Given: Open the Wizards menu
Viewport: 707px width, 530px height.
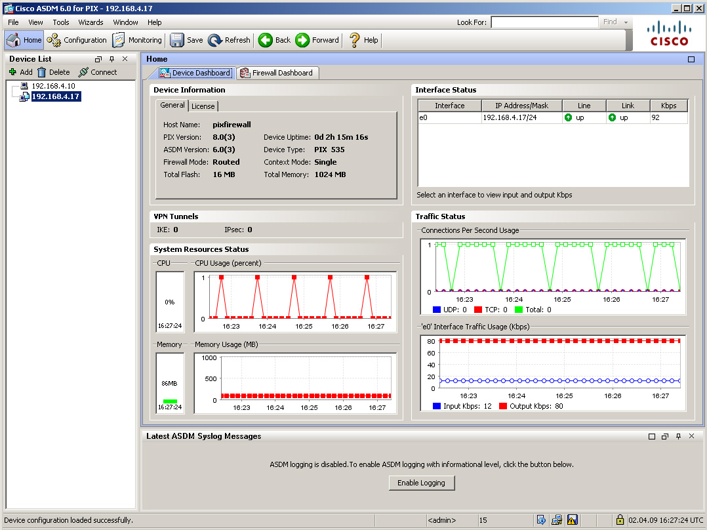Looking at the screenshot, I should 91,22.
